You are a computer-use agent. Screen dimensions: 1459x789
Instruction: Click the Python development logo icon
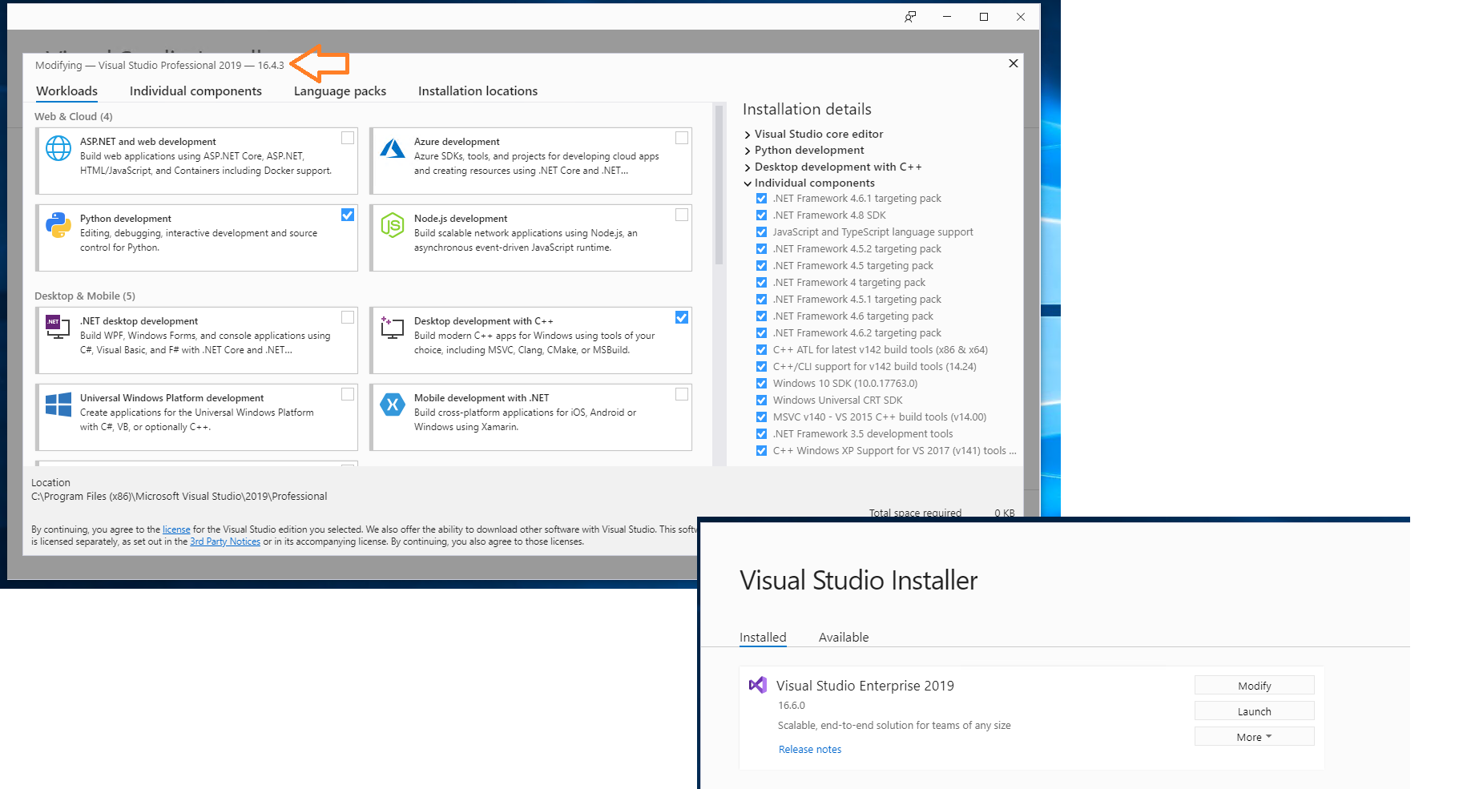(x=58, y=225)
